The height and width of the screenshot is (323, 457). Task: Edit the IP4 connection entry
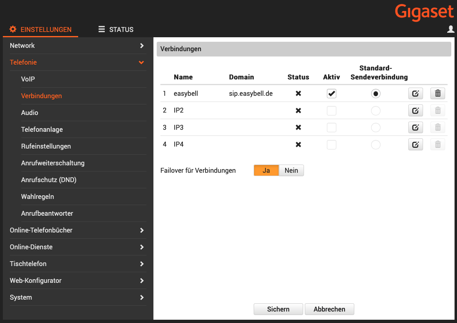click(415, 144)
